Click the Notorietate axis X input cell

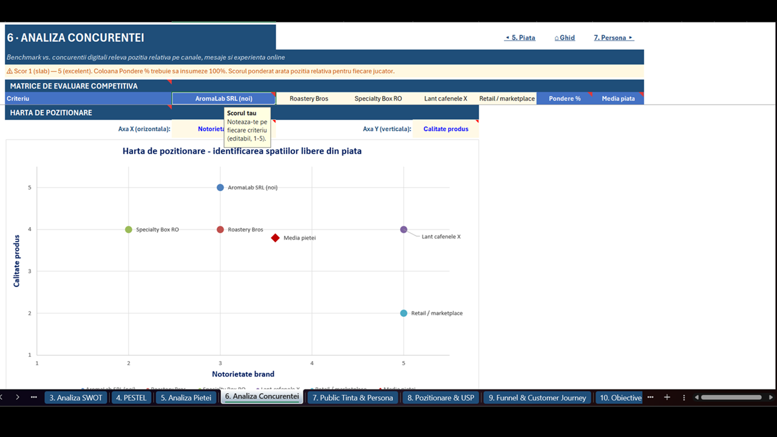(x=224, y=129)
